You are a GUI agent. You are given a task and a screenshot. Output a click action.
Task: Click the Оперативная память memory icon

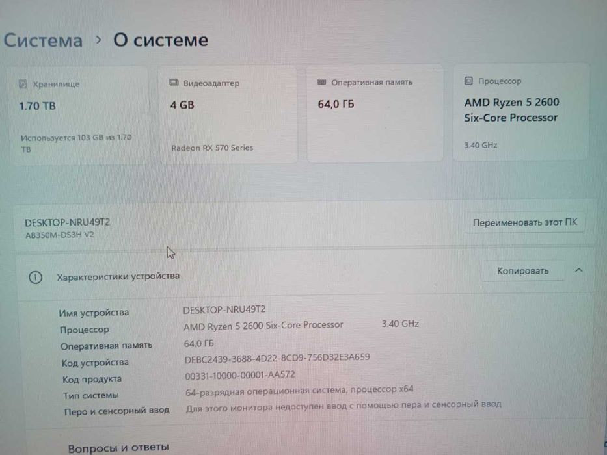[321, 83]
